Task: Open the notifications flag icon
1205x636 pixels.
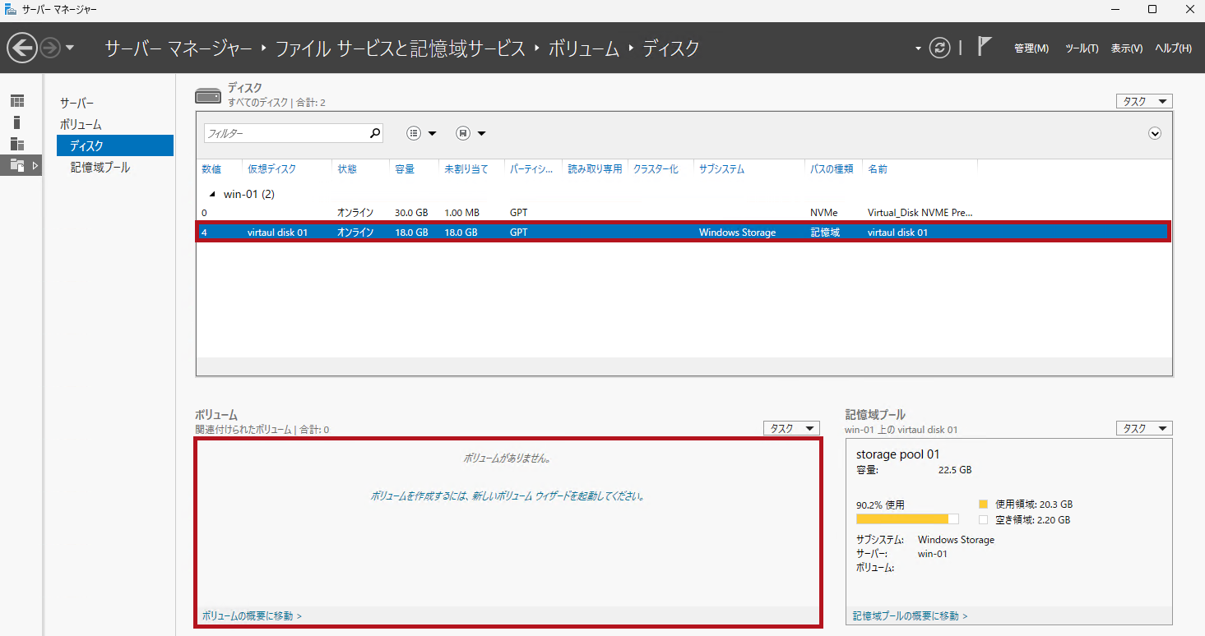Action: tap(984, 47)
